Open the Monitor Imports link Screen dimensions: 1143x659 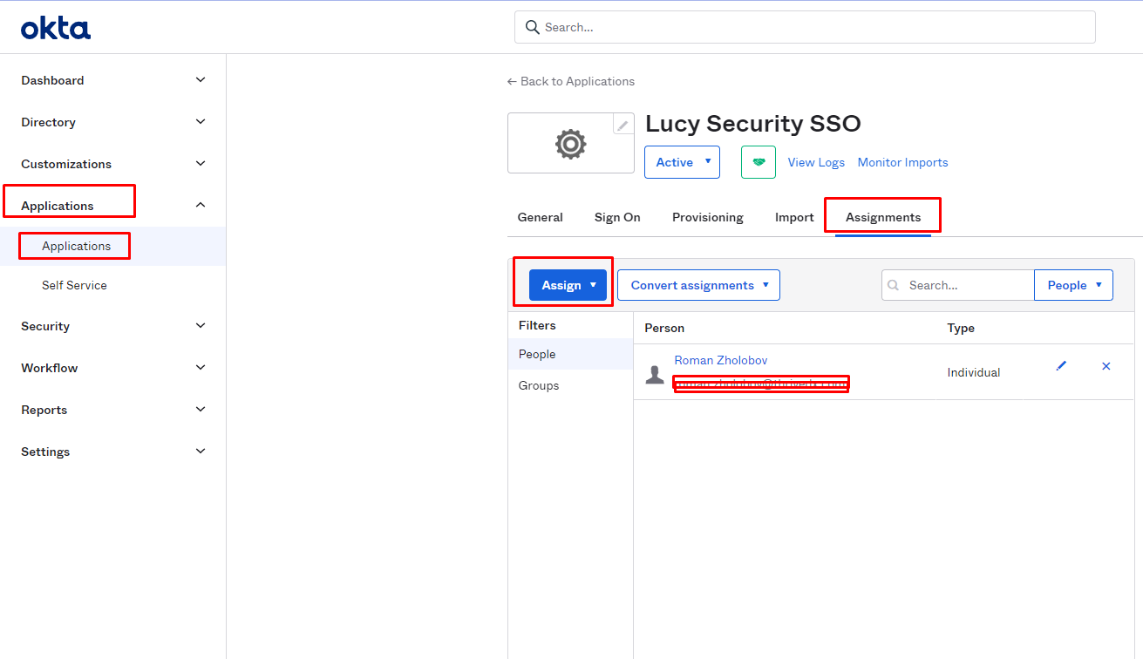pyautogui.click(x=902, y=162)
